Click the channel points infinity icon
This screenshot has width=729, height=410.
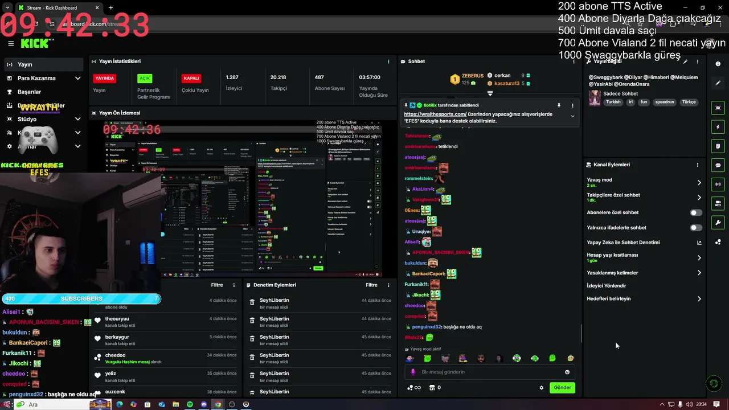(x=413, y=388)
